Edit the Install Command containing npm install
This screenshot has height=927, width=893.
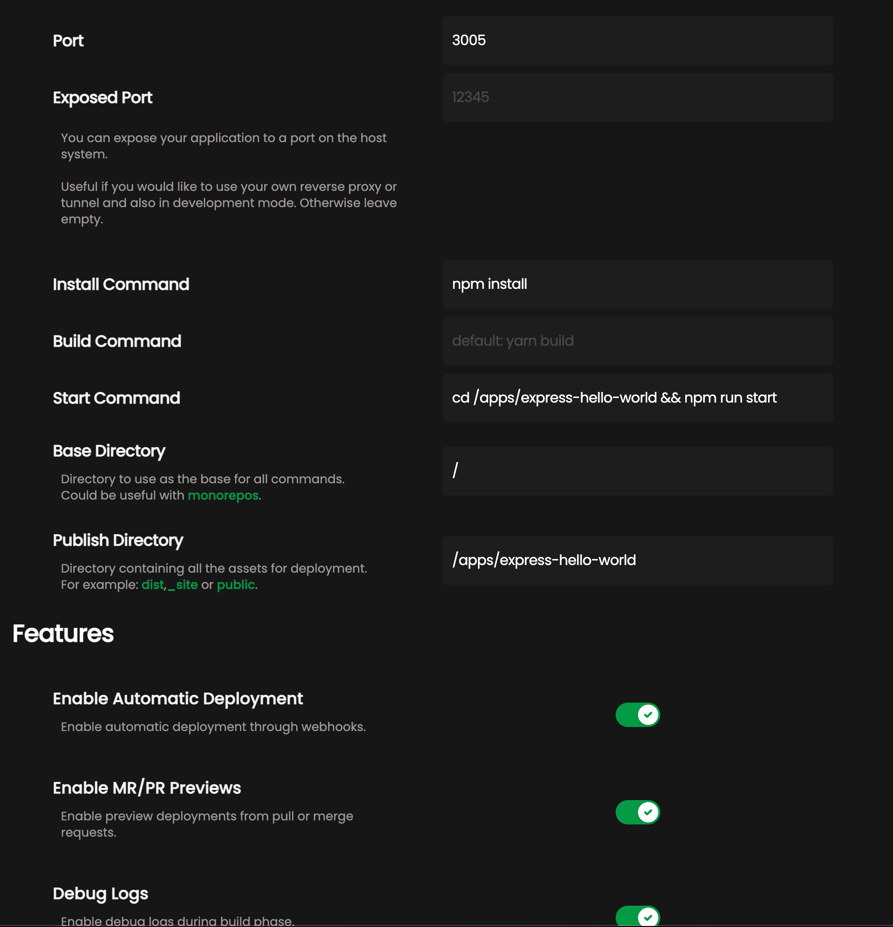point(637,284)
